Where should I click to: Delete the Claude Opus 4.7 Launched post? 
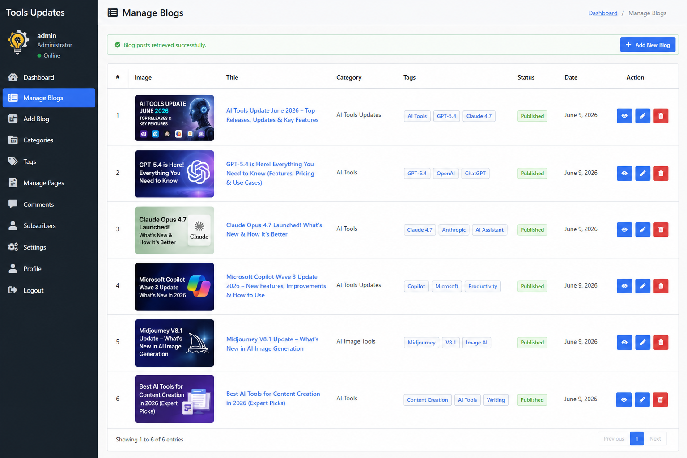tap(661, 229)
